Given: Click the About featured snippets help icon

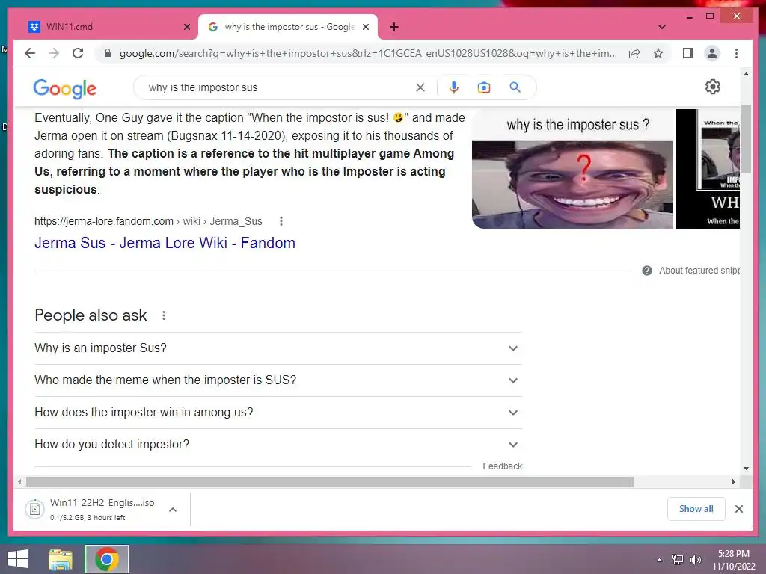Looking at the screenshot, I should pos(647,271).
